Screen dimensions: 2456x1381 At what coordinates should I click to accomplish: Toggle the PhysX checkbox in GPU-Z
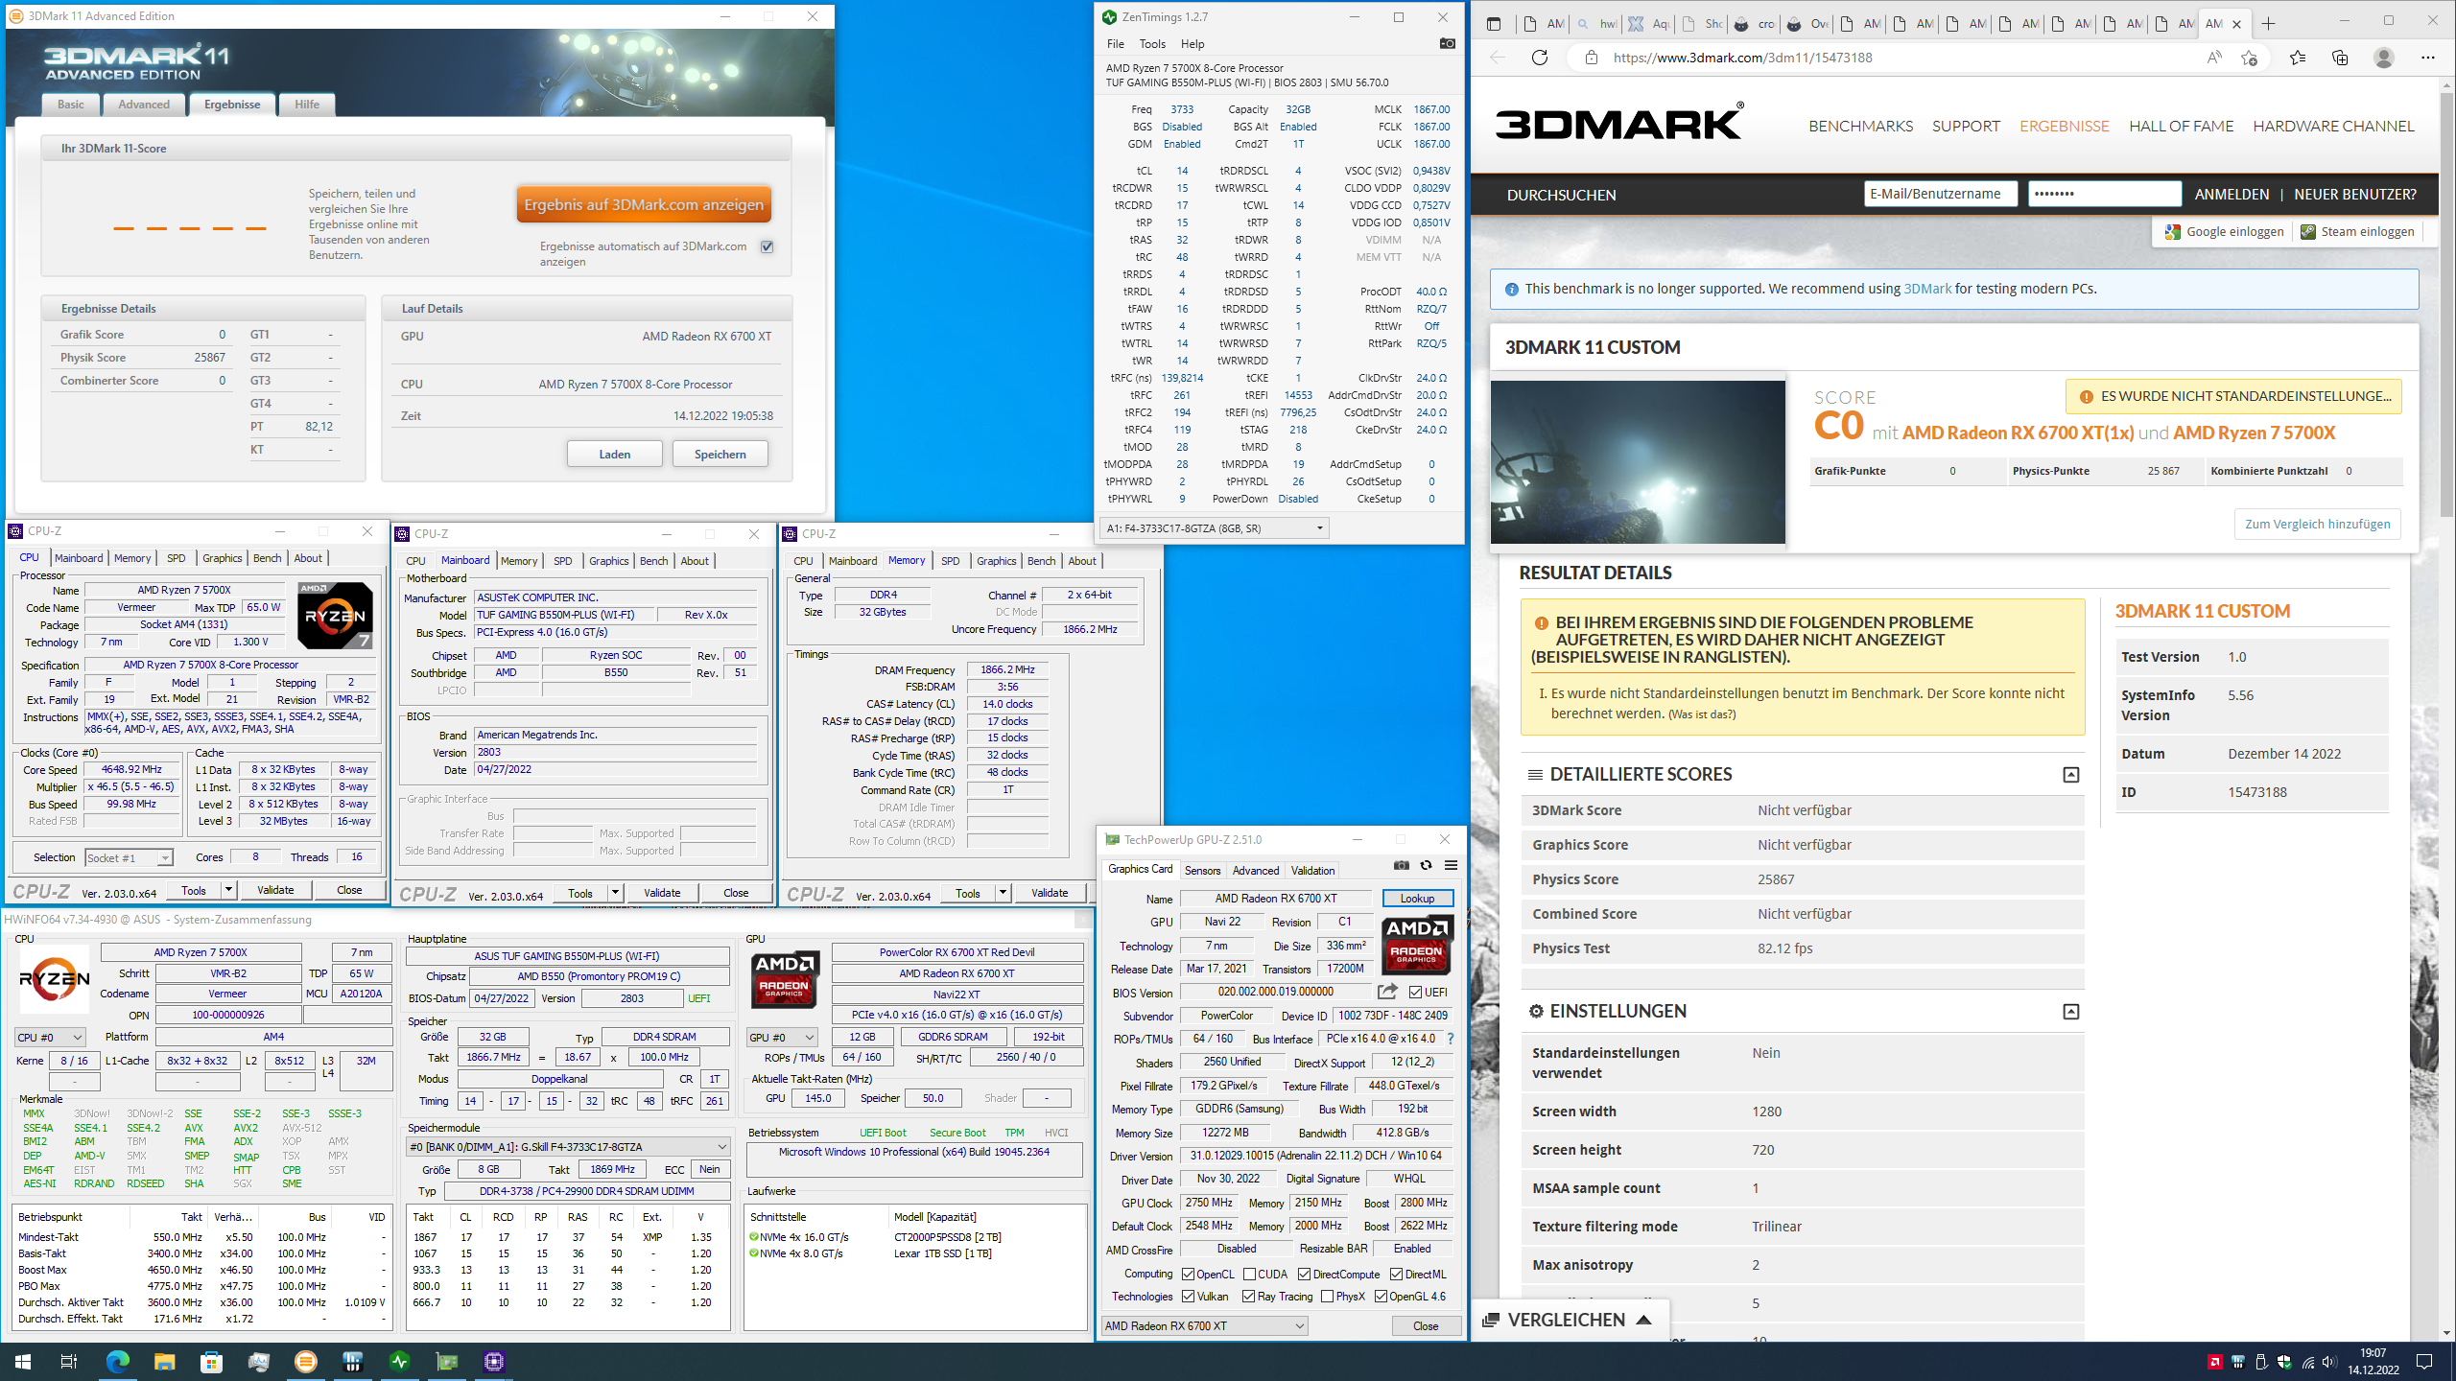point(1327,1296)
